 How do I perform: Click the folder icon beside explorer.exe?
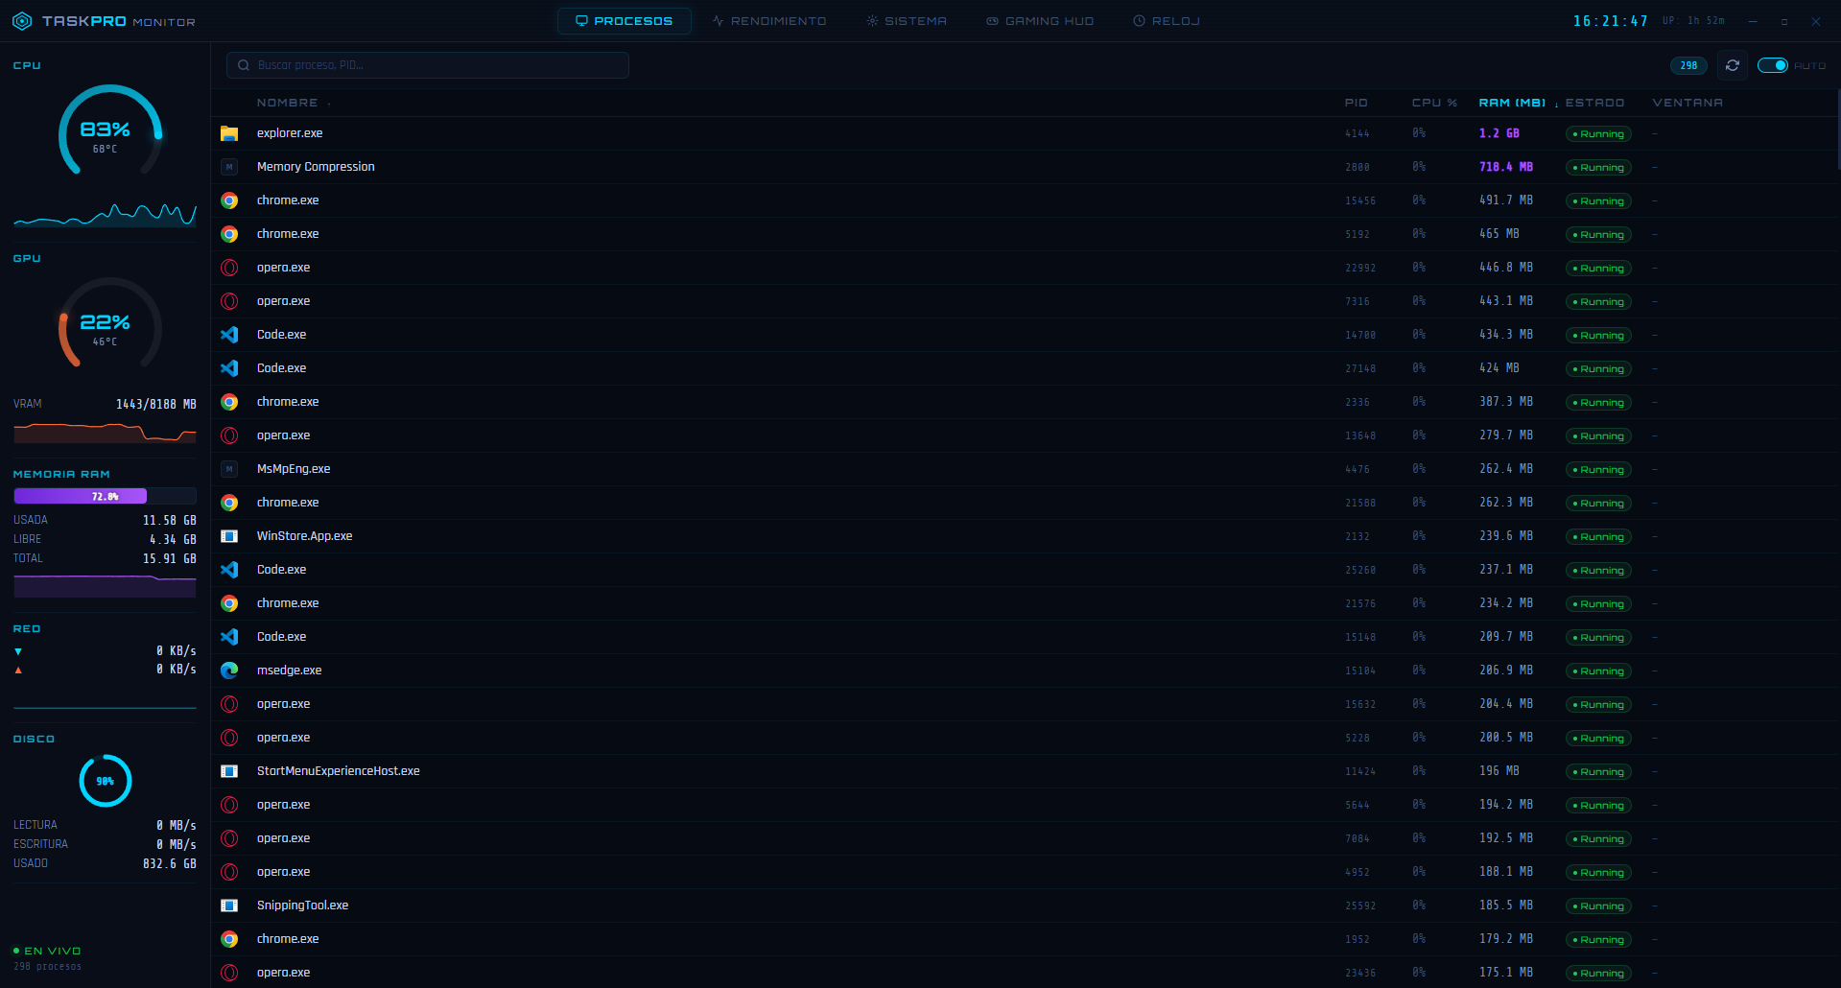(x=229, y=133)
